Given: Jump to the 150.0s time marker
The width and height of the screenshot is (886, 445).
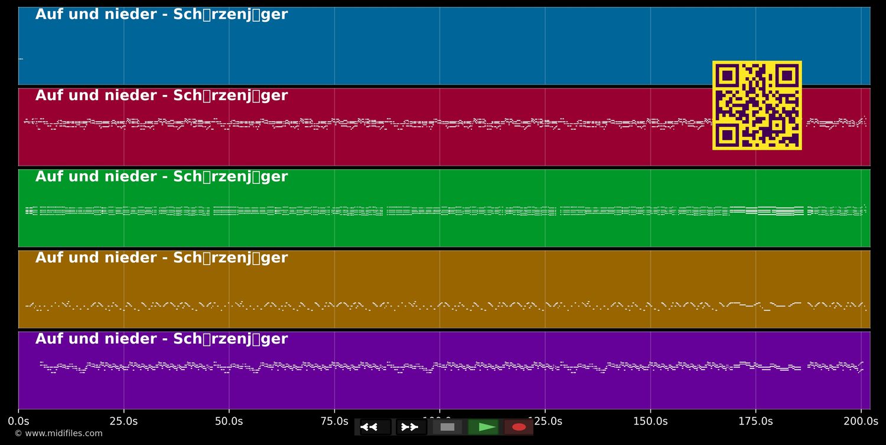Looking at the screenshot, I should (x=650, y=421).
